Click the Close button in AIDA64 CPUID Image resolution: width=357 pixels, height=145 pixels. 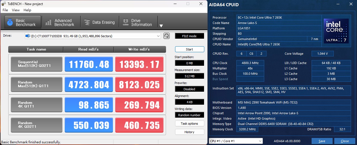345,141
